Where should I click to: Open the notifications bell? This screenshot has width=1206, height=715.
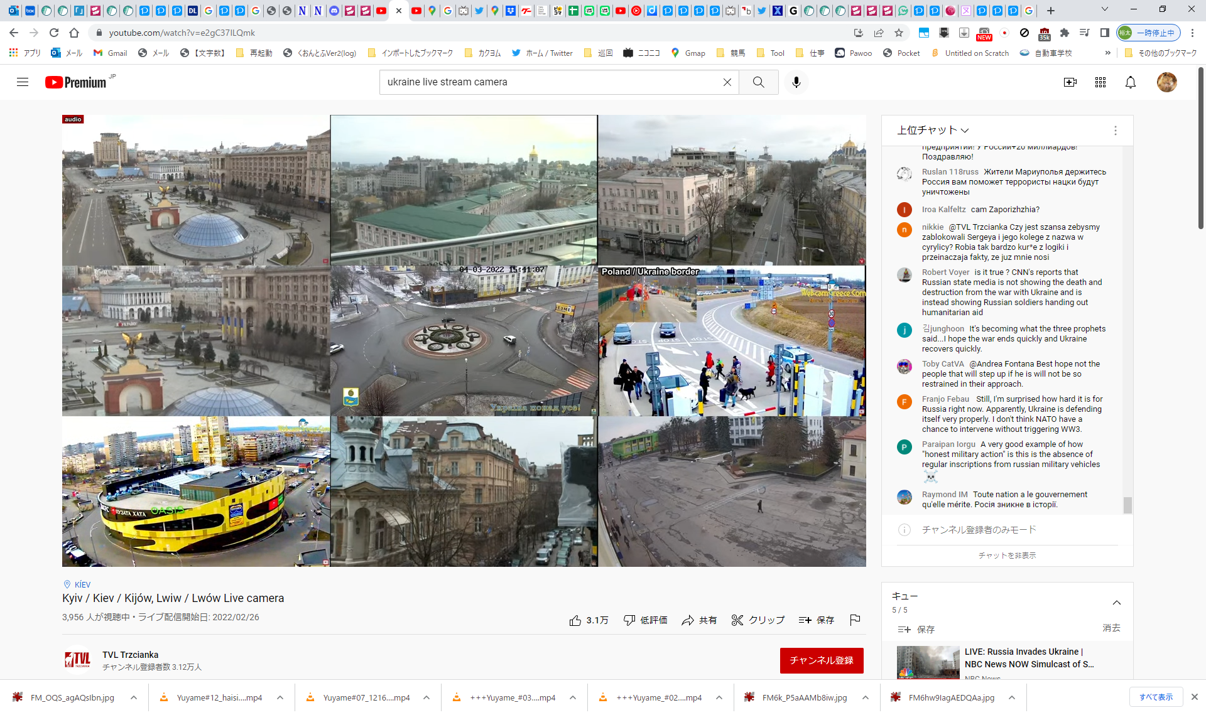(x=1130, y=82)
